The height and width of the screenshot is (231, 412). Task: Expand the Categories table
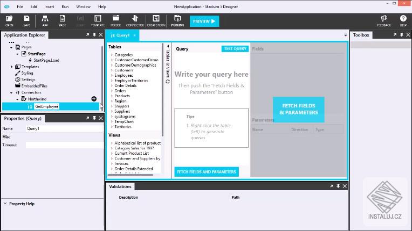coord(112,55)
